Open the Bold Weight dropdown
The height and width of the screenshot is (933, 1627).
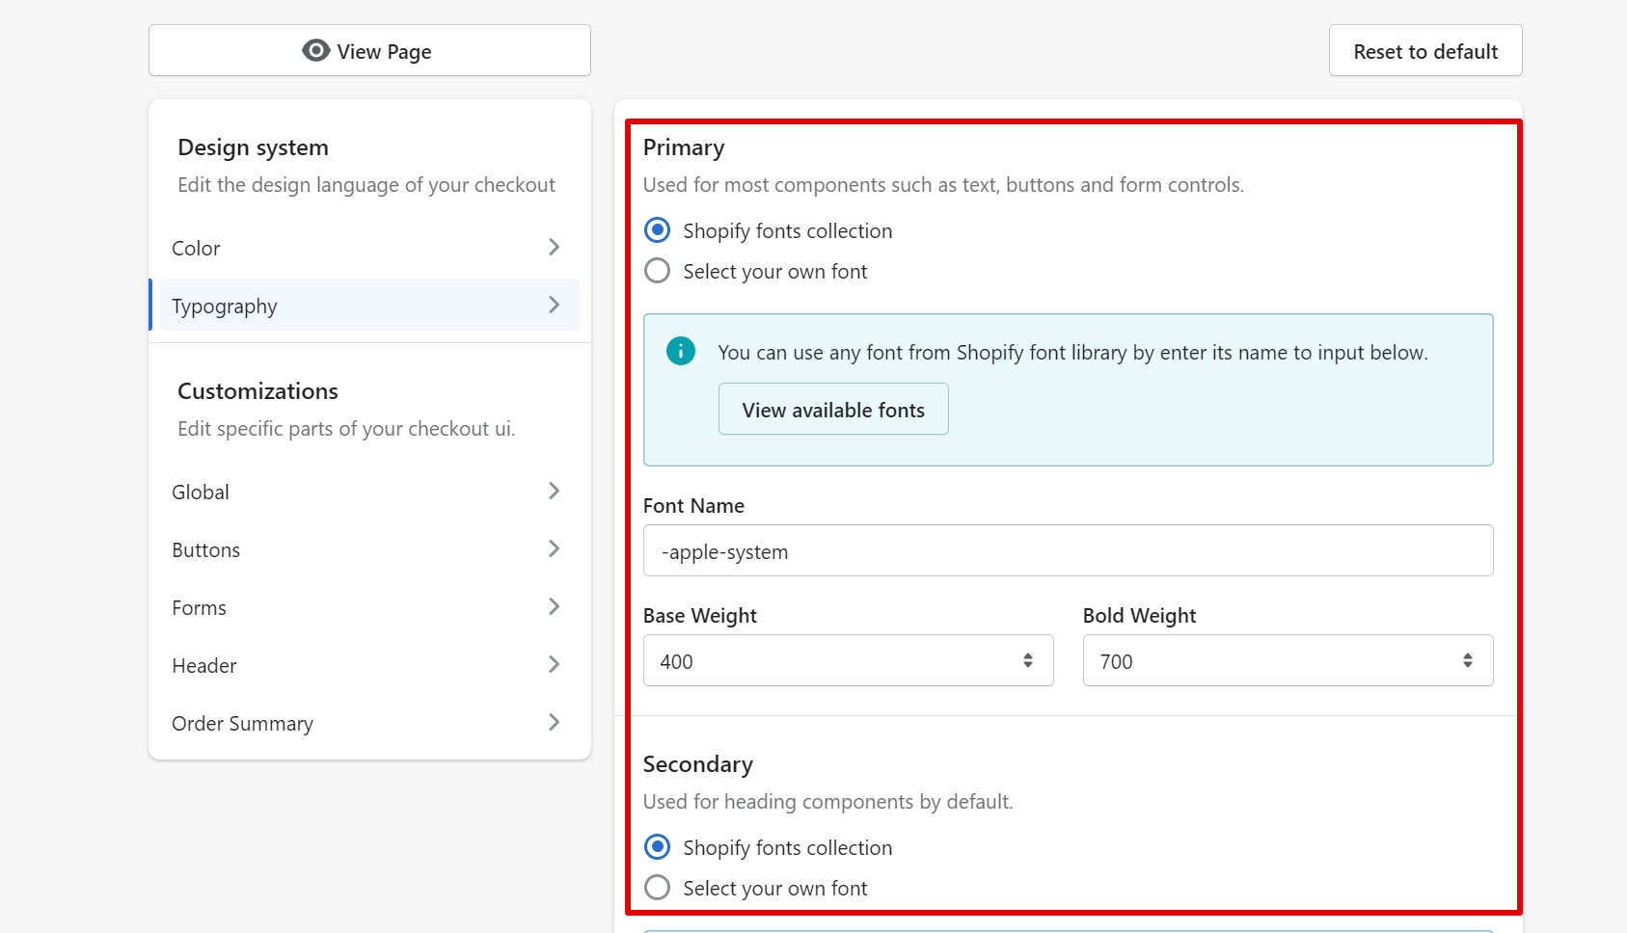(1288, 660)
